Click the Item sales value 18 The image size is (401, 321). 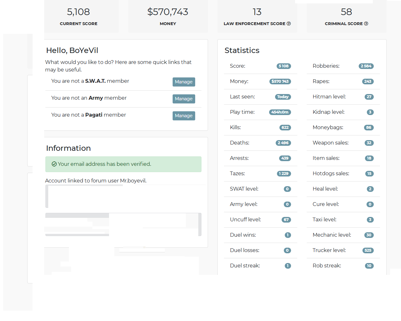[369, 158]
